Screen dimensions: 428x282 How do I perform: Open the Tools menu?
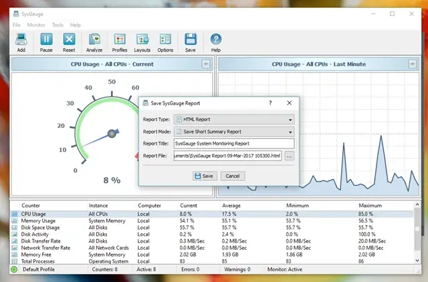pyautogui.click(x=58, y=25)
